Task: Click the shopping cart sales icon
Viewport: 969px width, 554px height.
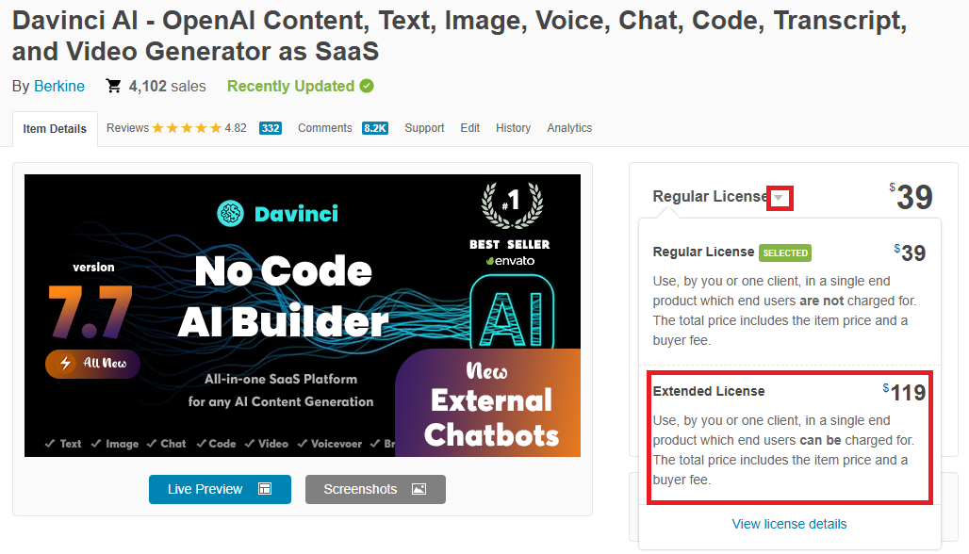Action: click(113, 86)
